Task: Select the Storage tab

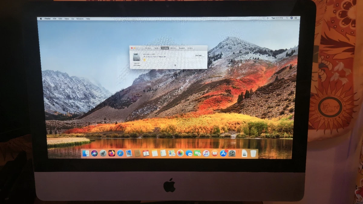Action: tap(165, 48)
